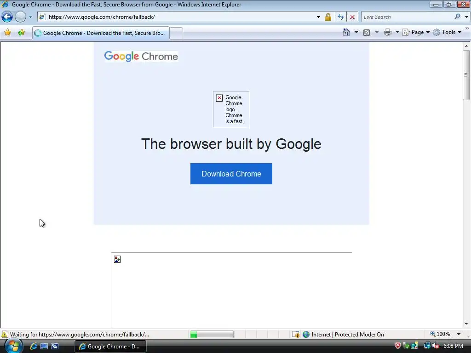Open the recent pages dropdown arrow
The height and width of the screenshot is (353, 471).
click(x=30, y=17)
